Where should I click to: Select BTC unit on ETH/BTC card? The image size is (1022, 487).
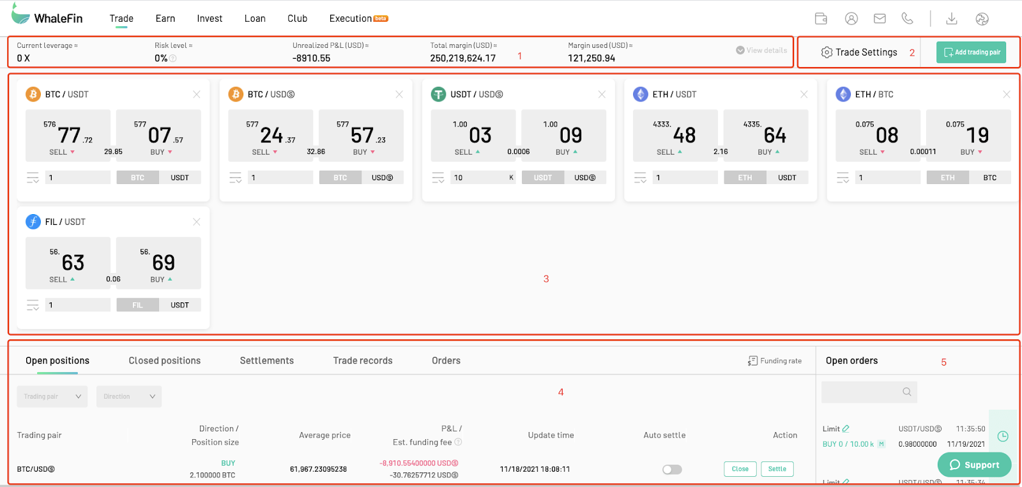(989, 178)
